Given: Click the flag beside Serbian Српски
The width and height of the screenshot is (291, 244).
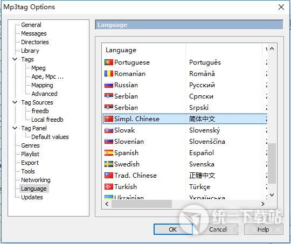Looking at the screenshot, I should (109, 96).
